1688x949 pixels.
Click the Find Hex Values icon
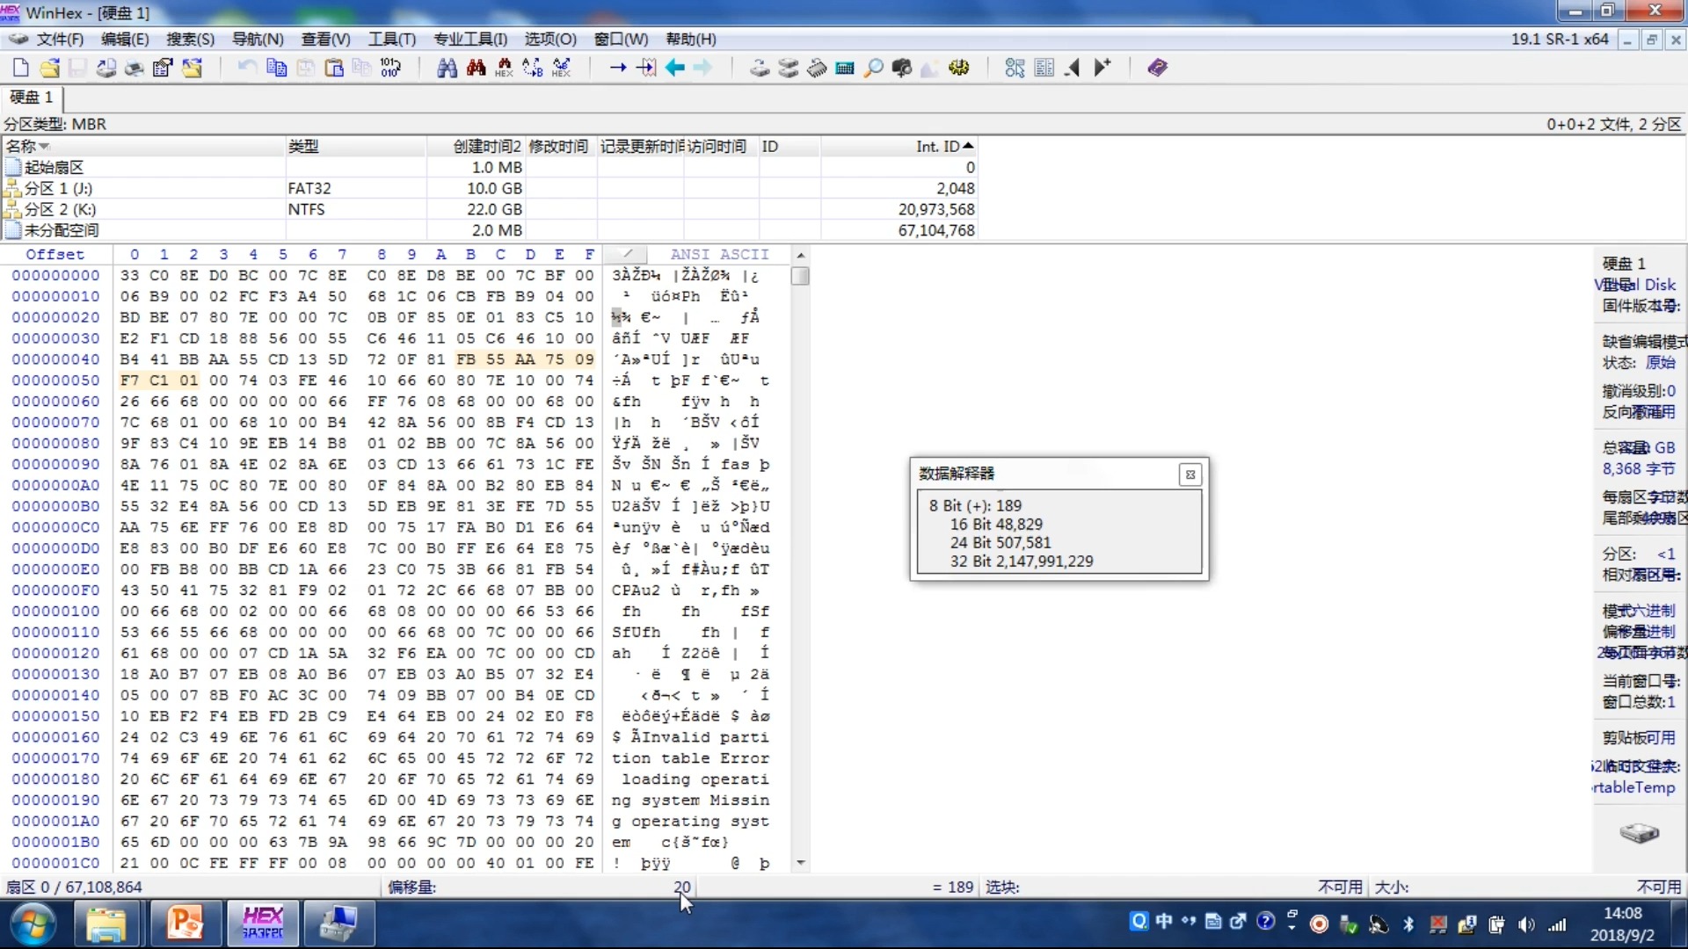[504, 68]
